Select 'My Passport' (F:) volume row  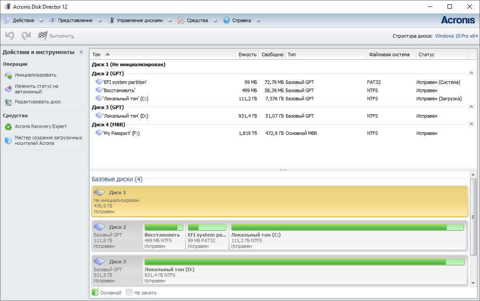tap(121, 133)
